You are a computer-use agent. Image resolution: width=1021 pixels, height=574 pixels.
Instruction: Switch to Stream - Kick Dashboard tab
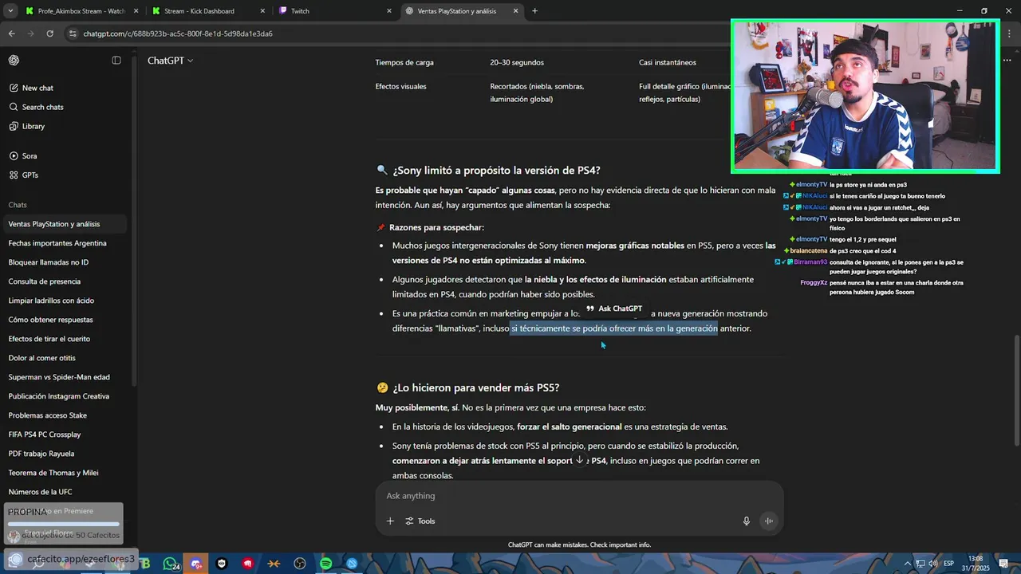207,11
